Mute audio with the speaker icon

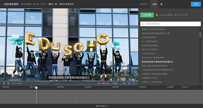point(99,83)
